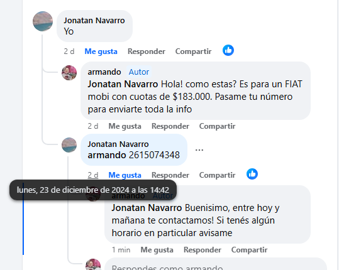Click Responder under the "Buenisimo" reply
Screen dimensions: 339x270
(203, 250)
